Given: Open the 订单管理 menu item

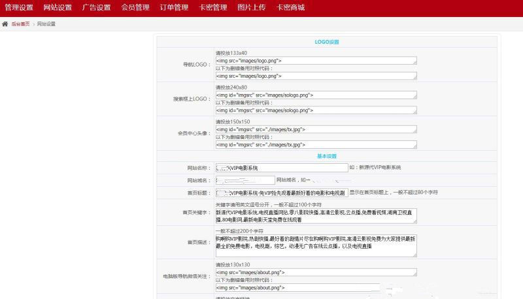Looking at the screenshot, I should click(x=174, y=8).
